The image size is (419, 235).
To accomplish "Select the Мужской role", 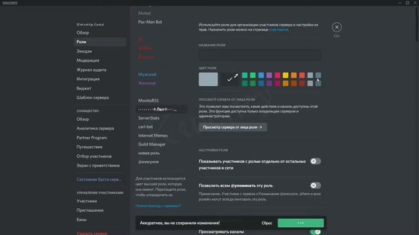I will pyautogui.click(x=162, y=74).
